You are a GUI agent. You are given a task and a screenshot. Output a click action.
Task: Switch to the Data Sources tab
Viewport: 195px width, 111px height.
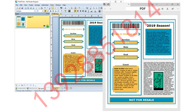tap(32, 88)
